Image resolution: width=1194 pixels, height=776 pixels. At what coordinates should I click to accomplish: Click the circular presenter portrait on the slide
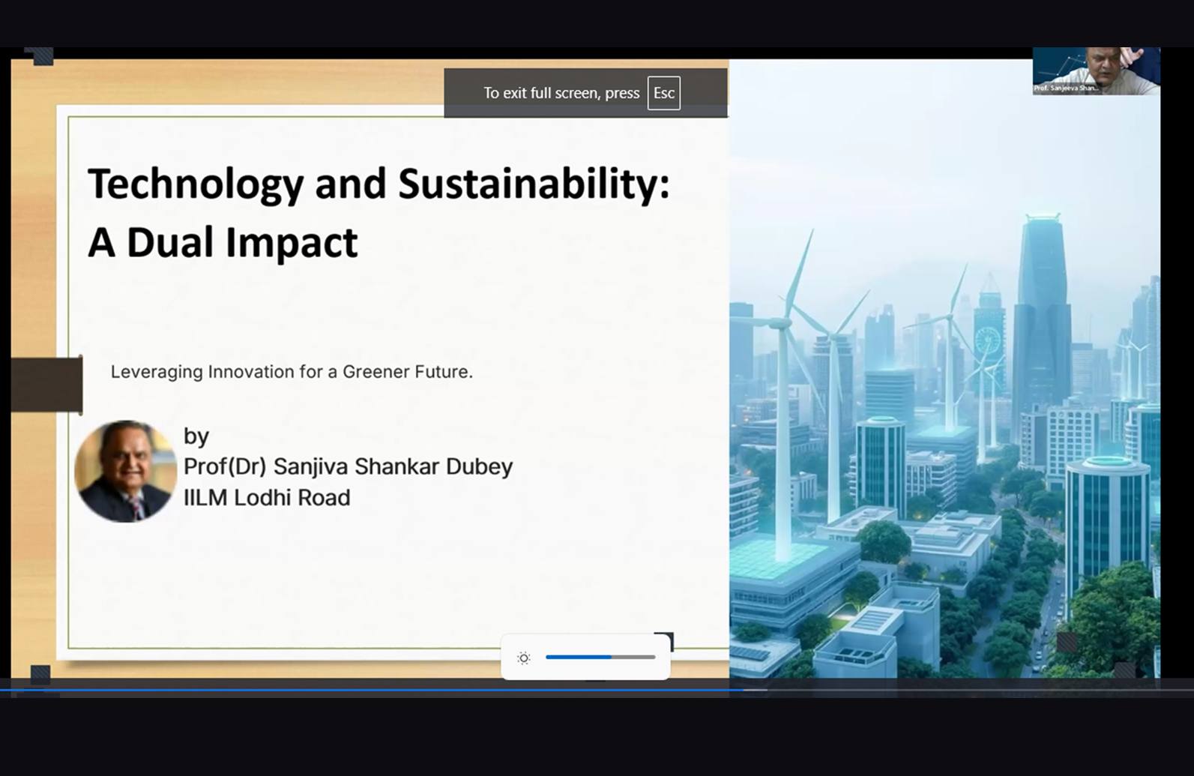[125, 472]
